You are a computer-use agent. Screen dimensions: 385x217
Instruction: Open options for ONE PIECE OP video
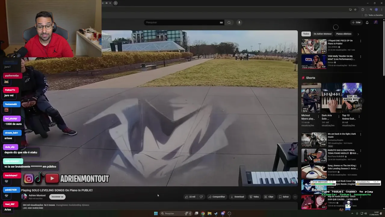360,41
